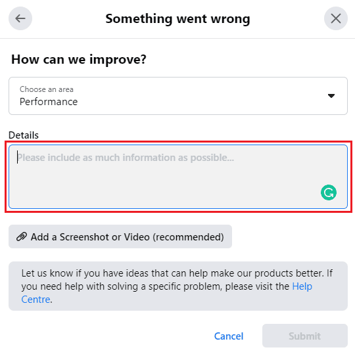Click the How can we improve heading

(x=79, y=60)
